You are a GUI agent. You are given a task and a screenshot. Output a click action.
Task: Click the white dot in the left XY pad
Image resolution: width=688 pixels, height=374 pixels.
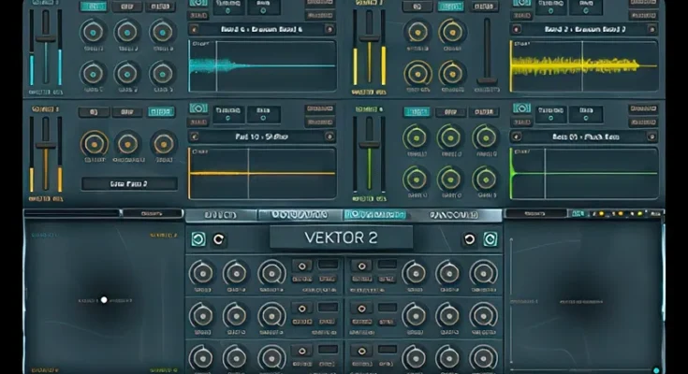(104, 300)
